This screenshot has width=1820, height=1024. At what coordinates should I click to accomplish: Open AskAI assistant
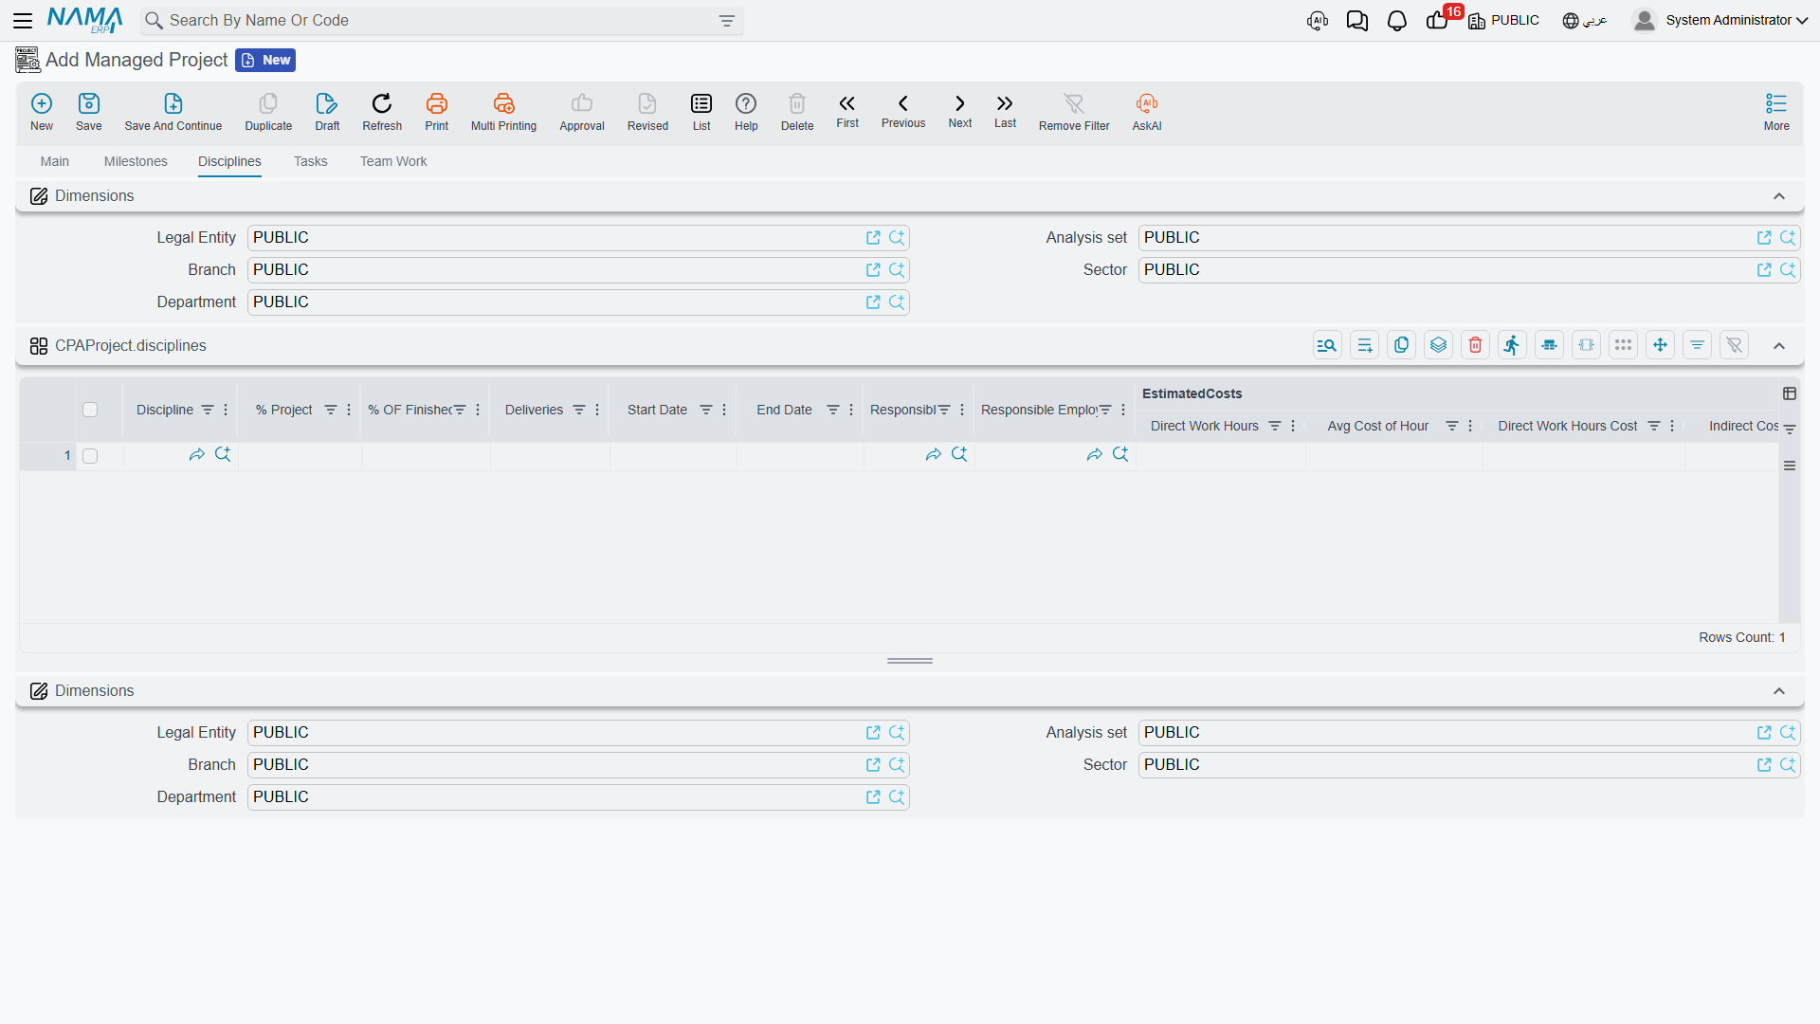coord(1147,112)
